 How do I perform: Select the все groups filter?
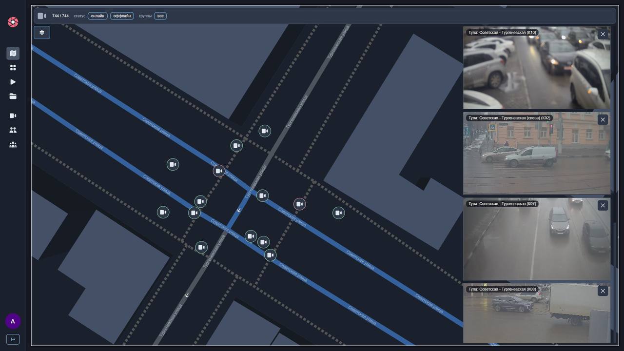click(160, 16)
